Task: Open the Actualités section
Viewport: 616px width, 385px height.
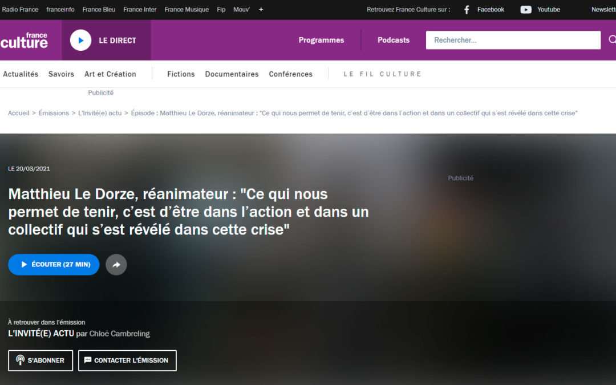Action: point(21,74)
